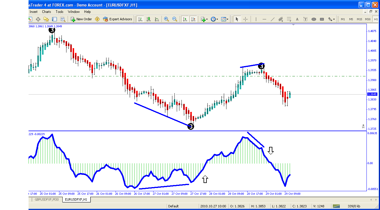Select the Crosshair tool
380x210 pixels.
click(246, 19)
